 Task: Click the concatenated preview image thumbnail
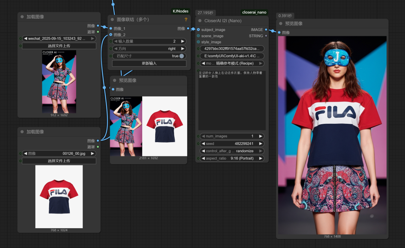[x=148, y=126]
